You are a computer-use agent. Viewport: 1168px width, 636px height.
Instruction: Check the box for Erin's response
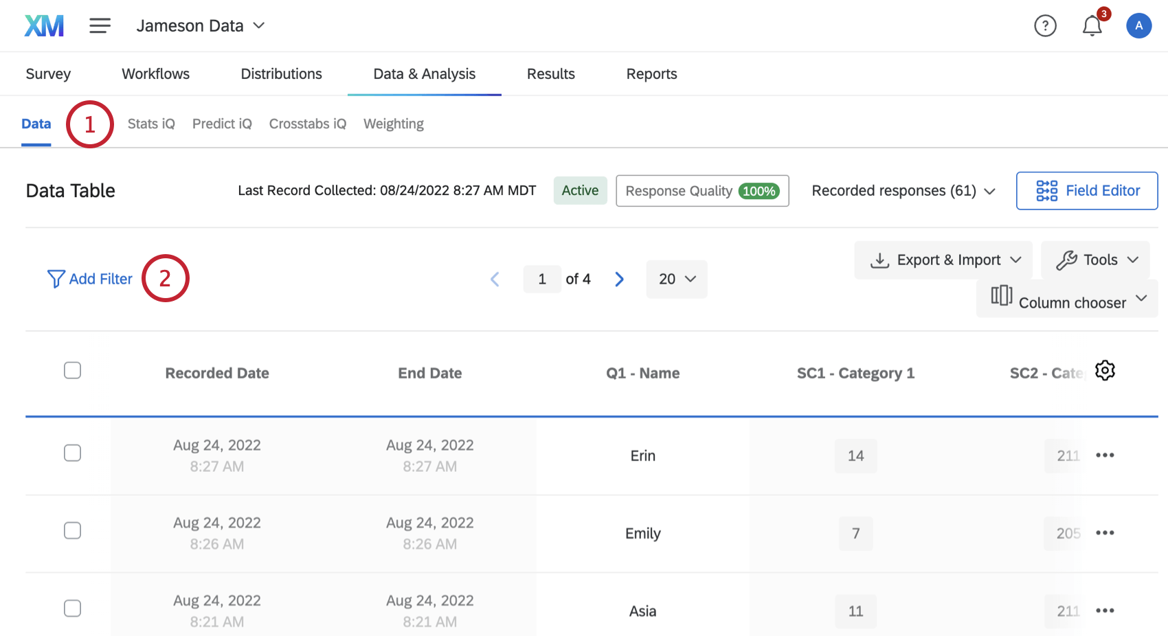coord(72,453)
